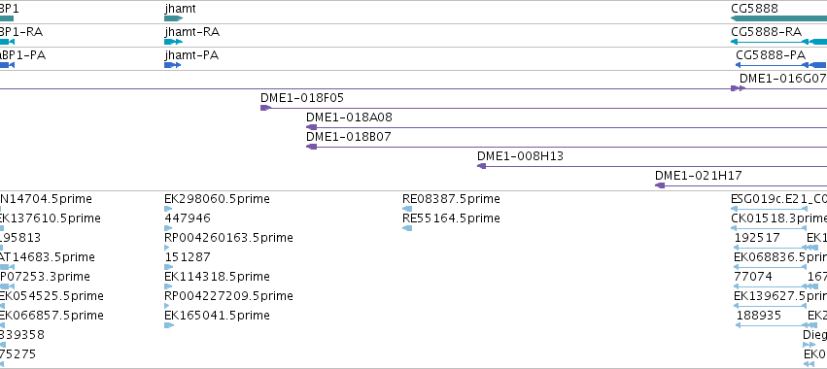Click the CG5888-PA coding feature

(781, 65)
